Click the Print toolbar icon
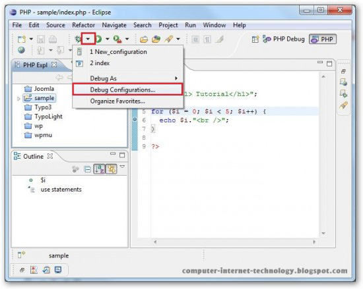The width and height of the screenshot is (363, 289). [53, 39]
